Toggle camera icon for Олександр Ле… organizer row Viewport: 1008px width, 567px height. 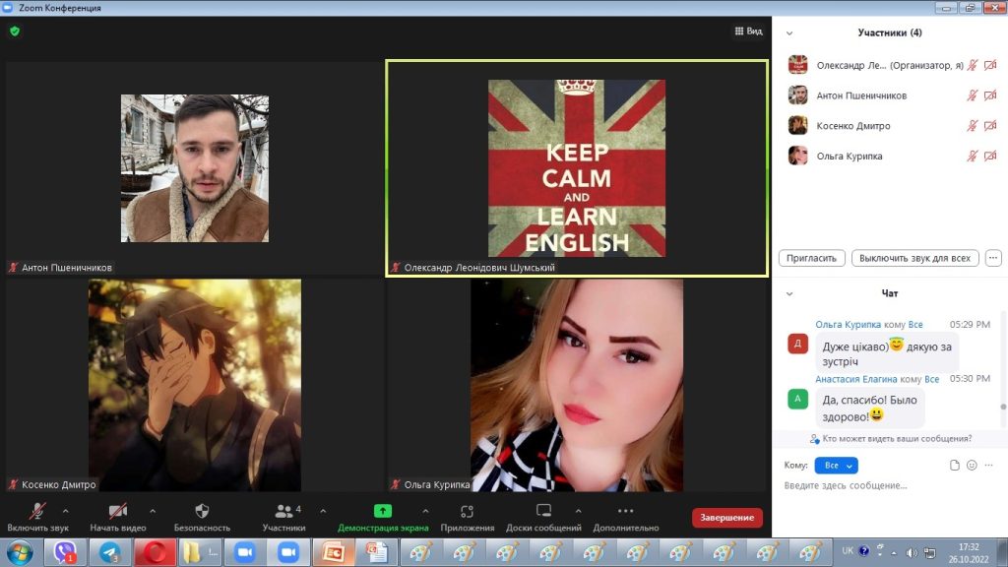point(990,65)
